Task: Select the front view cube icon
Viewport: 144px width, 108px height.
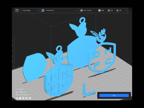Action: [x=20, y=98]
